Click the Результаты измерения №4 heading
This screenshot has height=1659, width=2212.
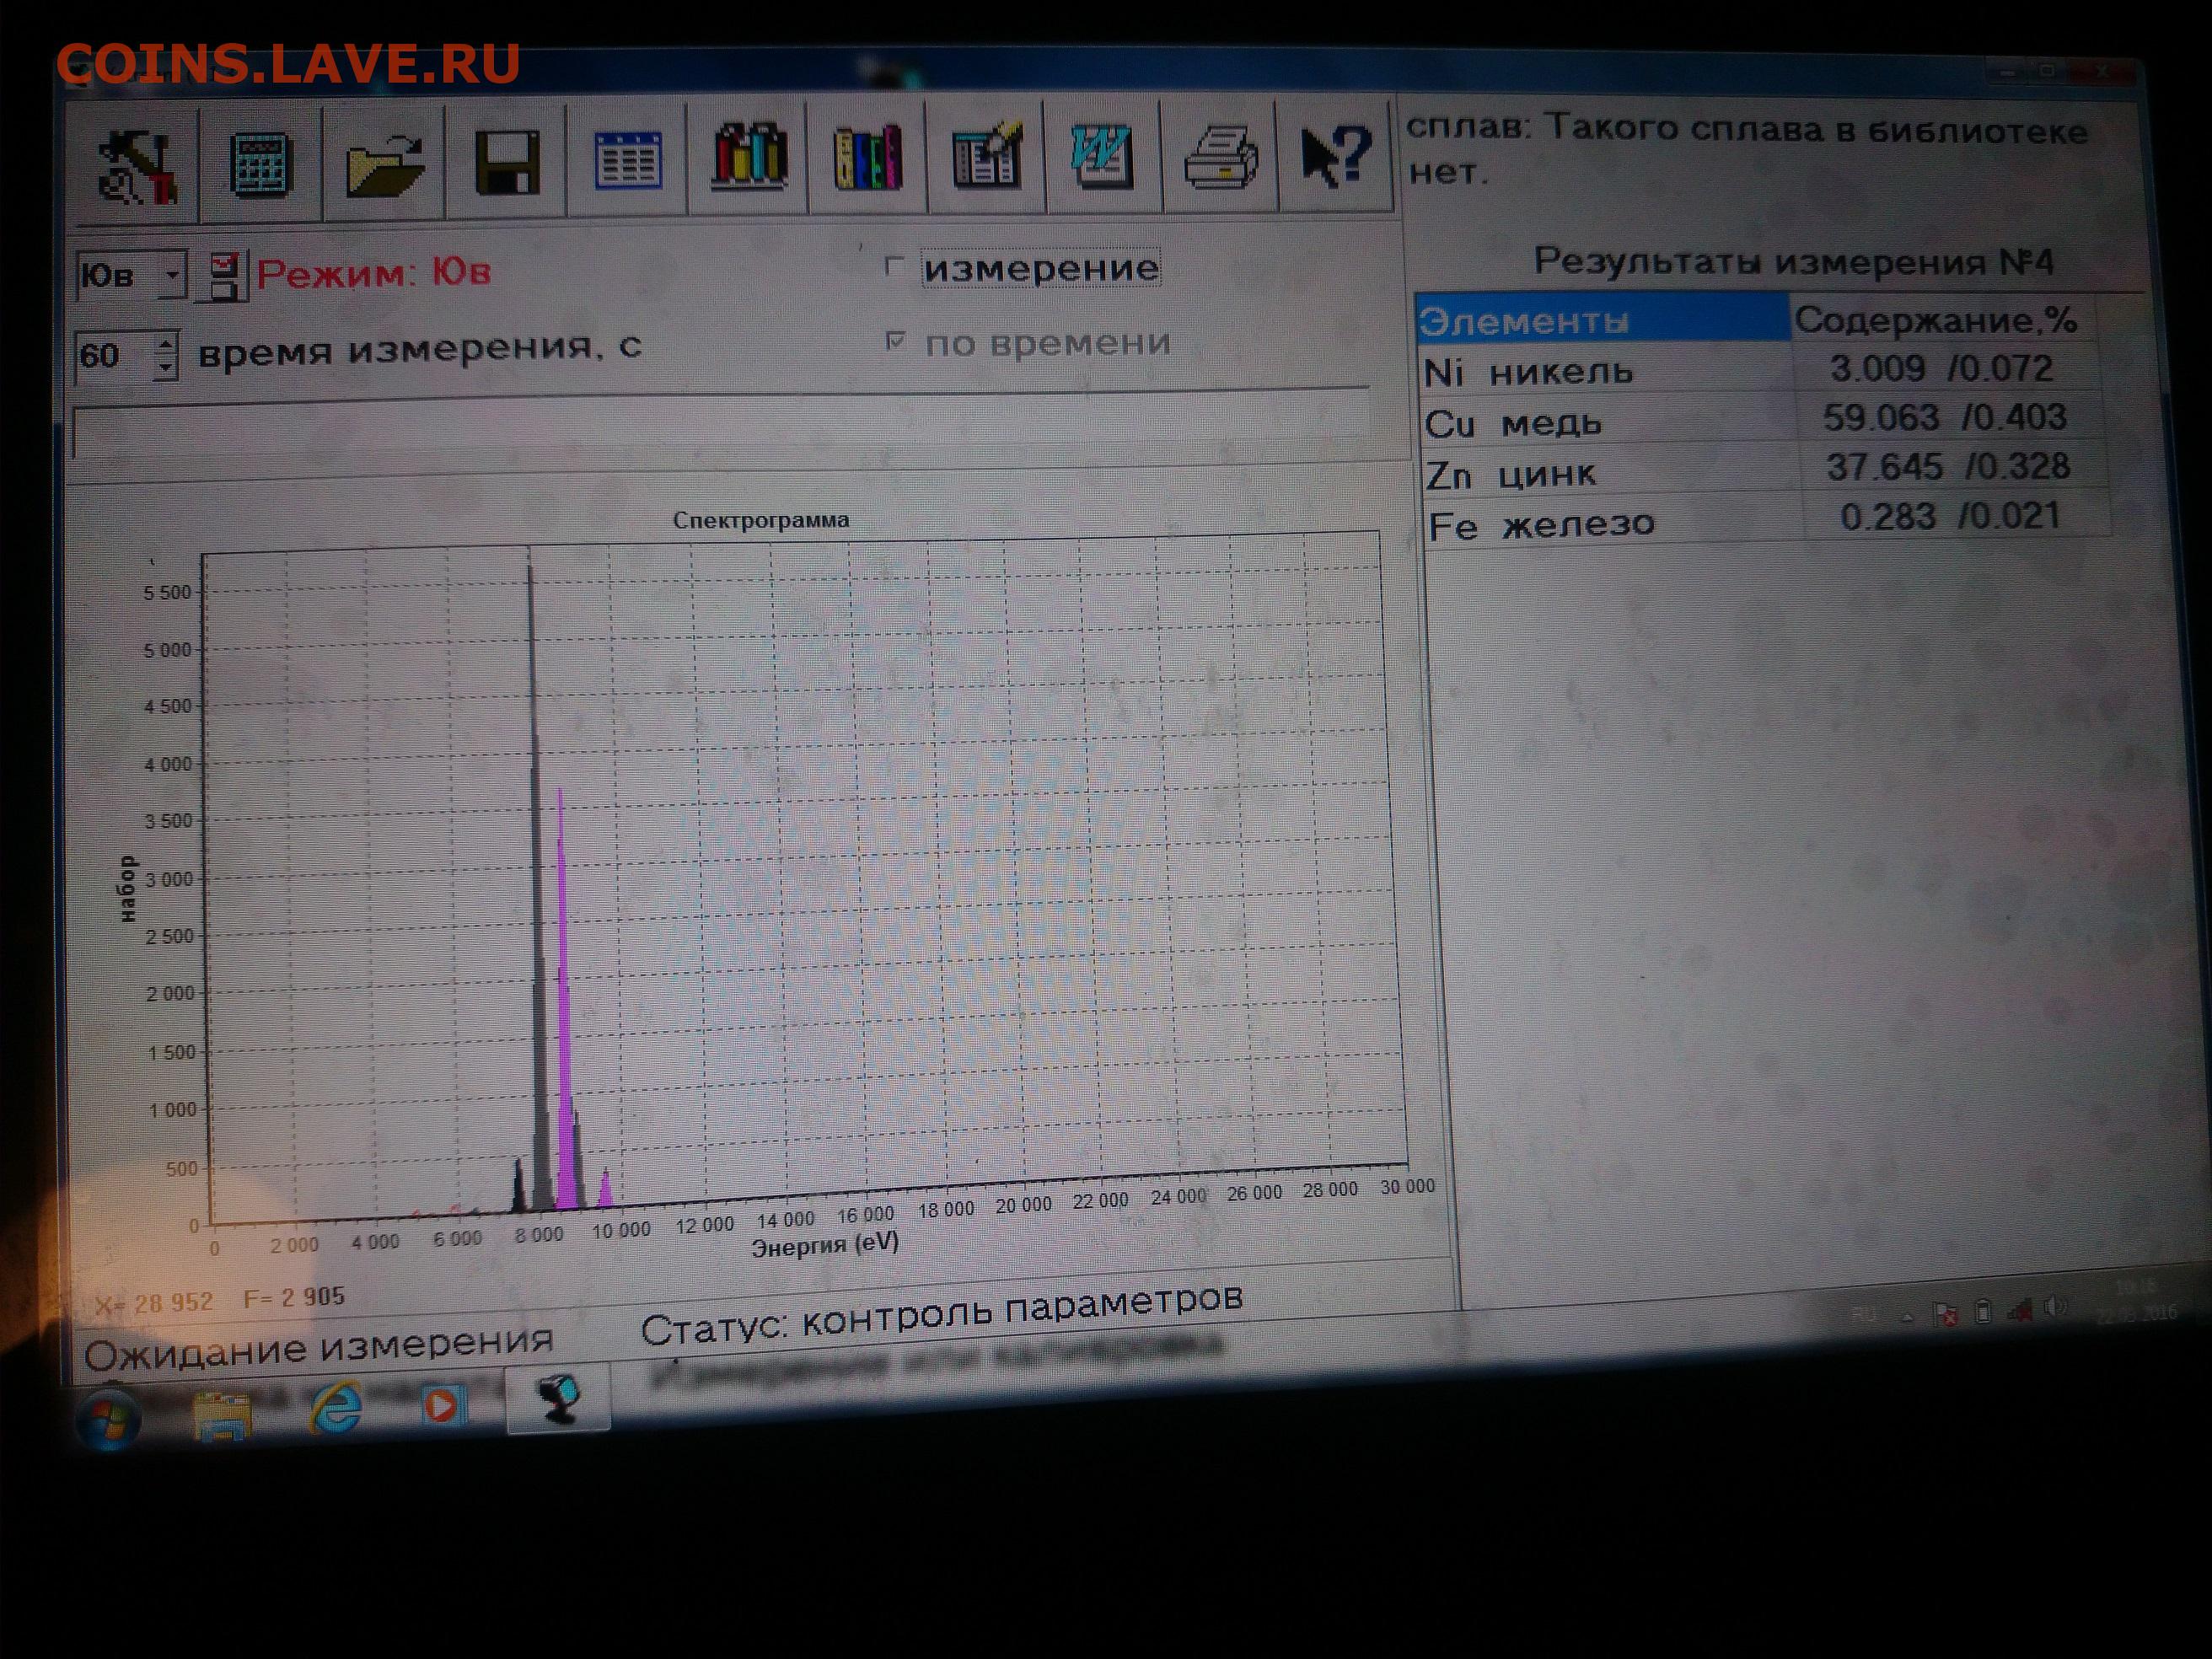1793,262
